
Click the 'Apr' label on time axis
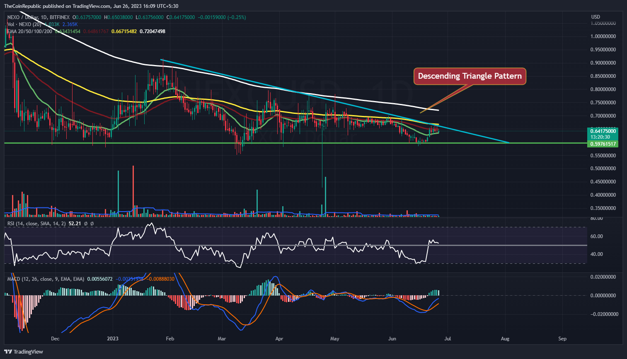click(279, 339)
